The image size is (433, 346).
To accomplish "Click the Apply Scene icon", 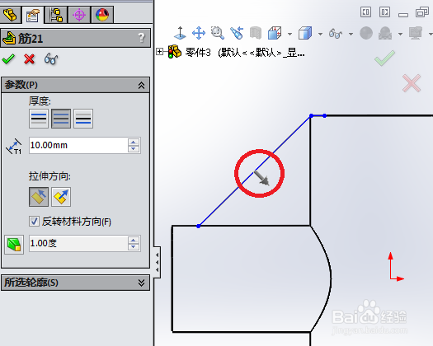I will [x=385, y=33].
